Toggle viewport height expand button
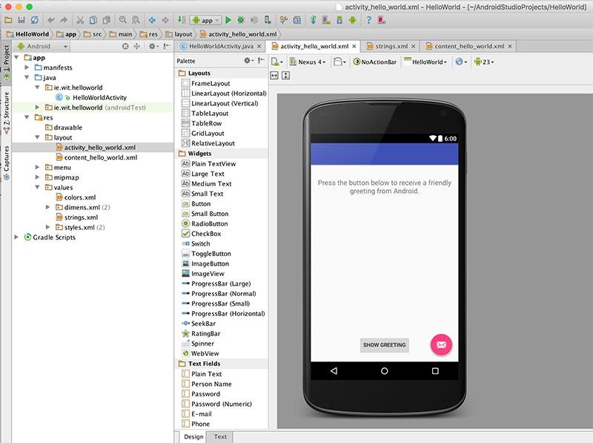This screenshot has height=443, width=593. (286, 76)
